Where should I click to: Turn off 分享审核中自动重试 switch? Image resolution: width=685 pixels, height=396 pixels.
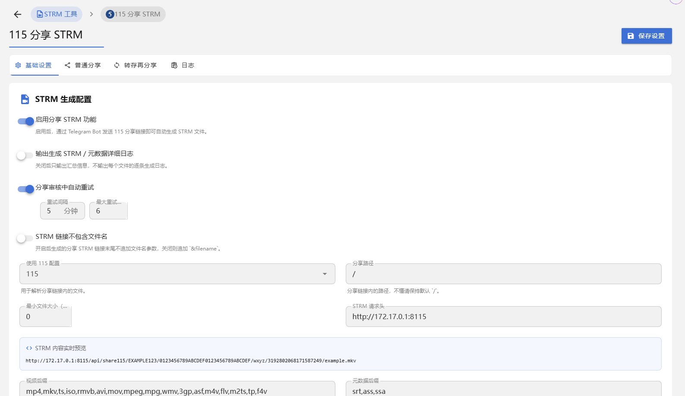pos(25,189)
